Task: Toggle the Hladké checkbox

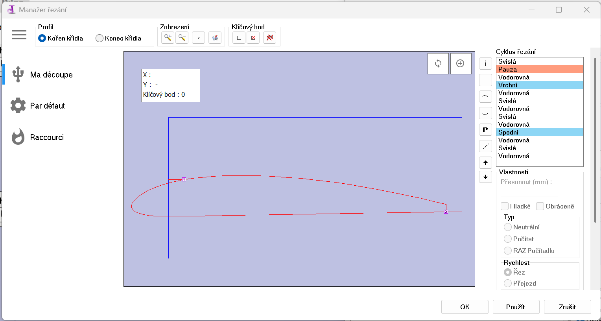Action: pos(505,206)
